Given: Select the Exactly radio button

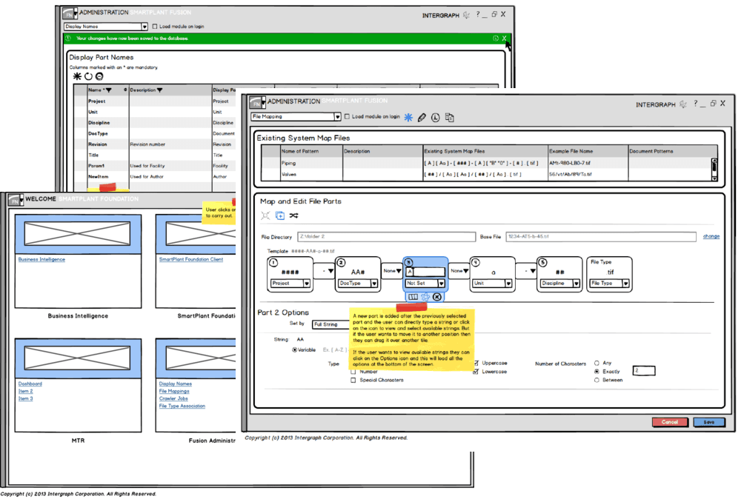Looking at the screenshot, I should tap(597, 372).
